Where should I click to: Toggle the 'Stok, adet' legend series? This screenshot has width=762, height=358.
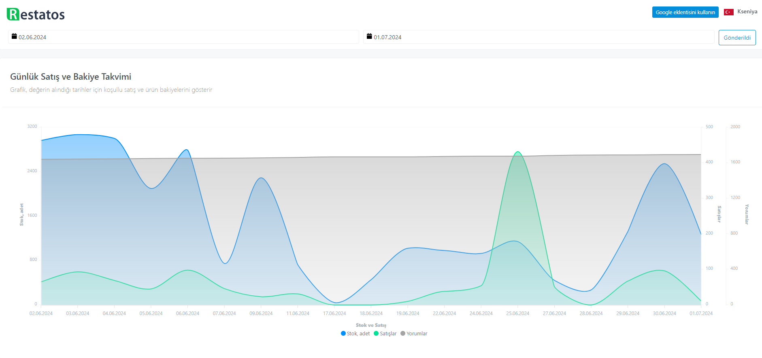(355, 334)
